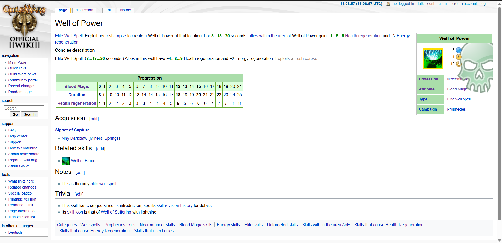Viewport: 502px width, 243px height.
Task: Open Special pages
Action: [x=20, y=193]
